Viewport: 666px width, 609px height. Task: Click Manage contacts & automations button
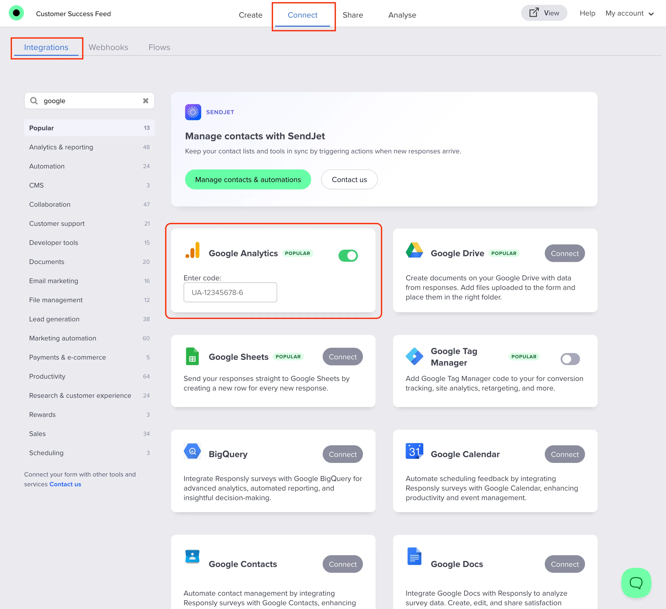point(248,179)
